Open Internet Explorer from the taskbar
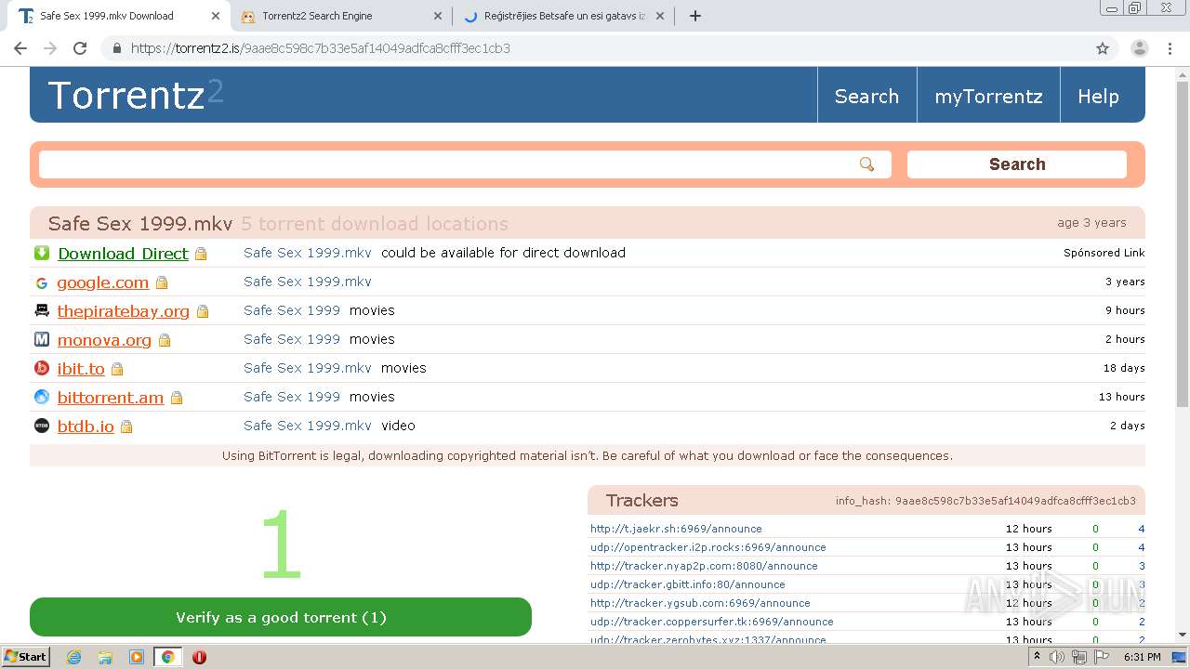The image size is (1190, 669). tap(74, 657)
